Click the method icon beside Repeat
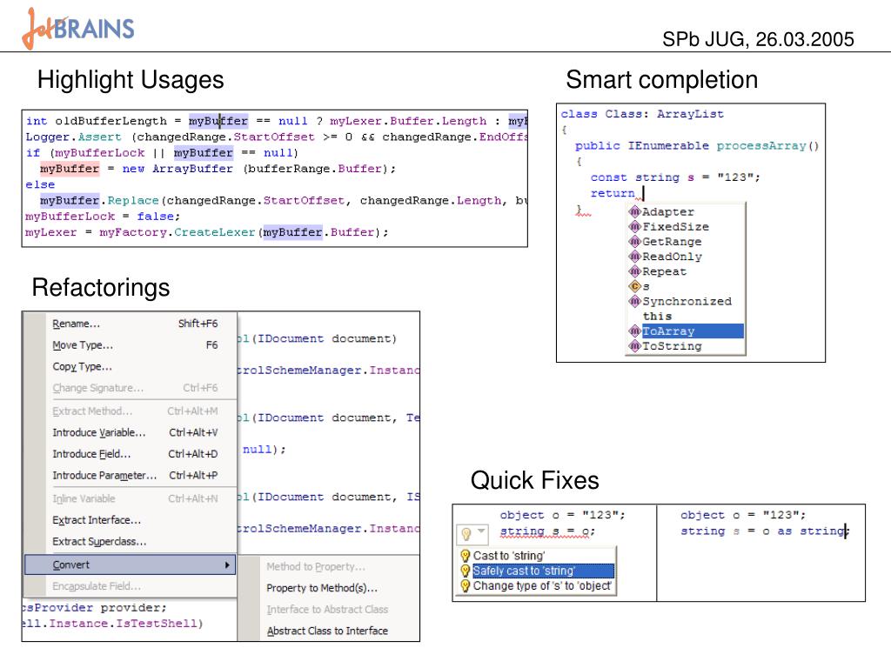The height and width of the screenshot is (668, 891). click(x=634, y=271)
